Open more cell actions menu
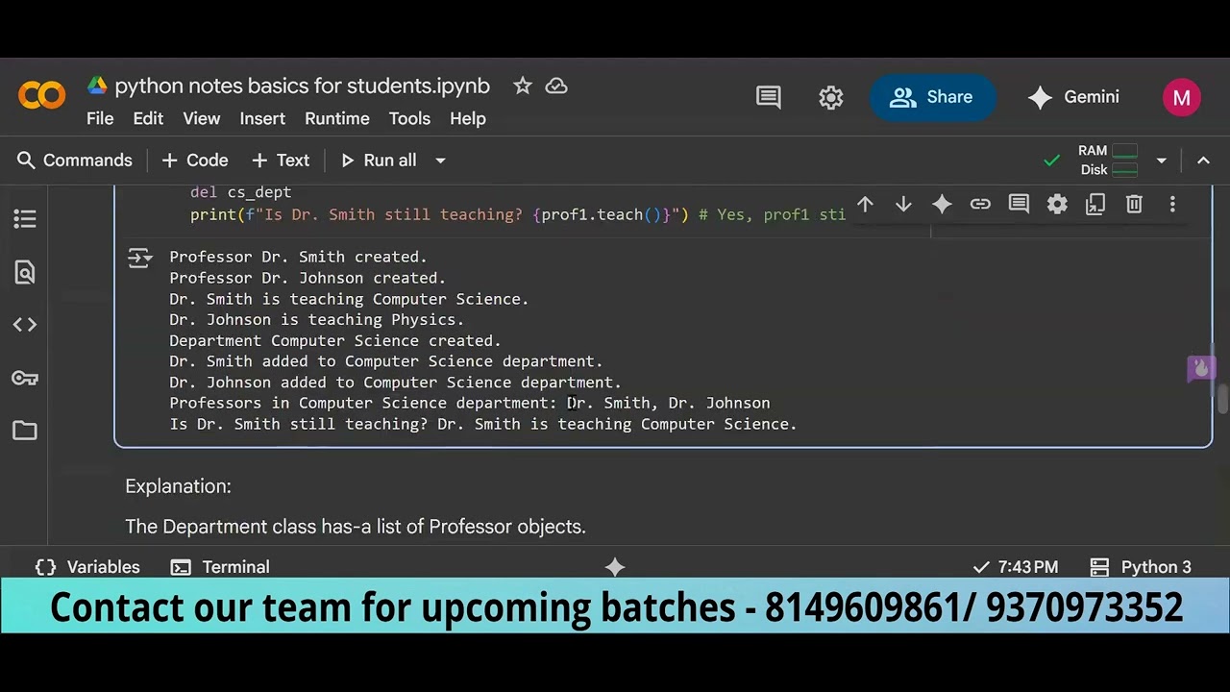The height and width of the screenshot is (692, 1230). click(x=1172, y=204)
